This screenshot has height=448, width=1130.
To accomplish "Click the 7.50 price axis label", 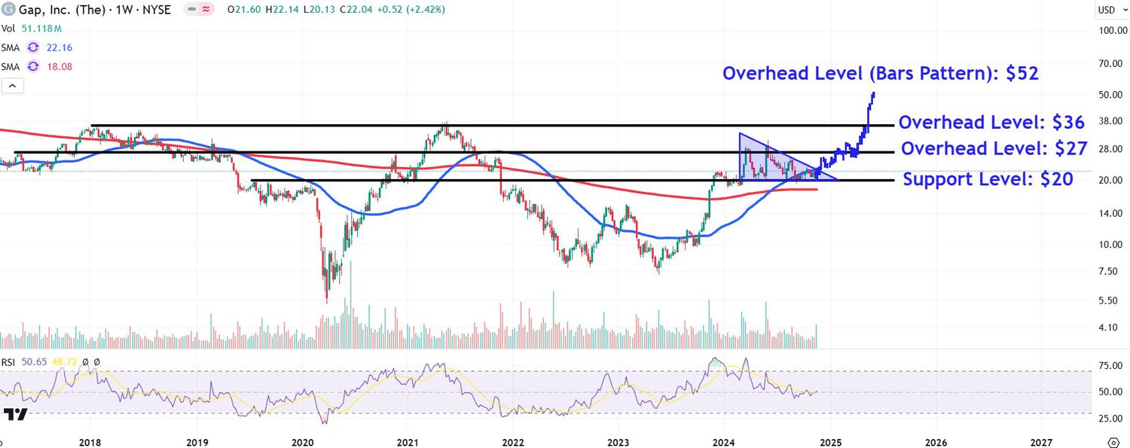I will click(1107, 271).
